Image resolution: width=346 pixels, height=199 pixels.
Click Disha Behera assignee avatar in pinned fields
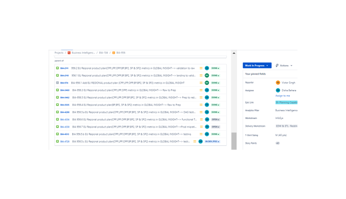(x=278, y=90)
